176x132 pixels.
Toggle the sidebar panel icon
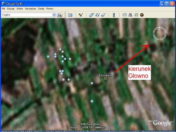(x=70, y=15)
